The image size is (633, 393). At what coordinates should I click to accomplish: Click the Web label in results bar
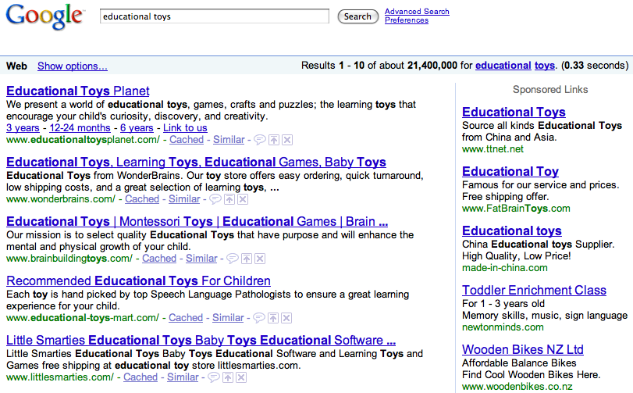point(16,66)
